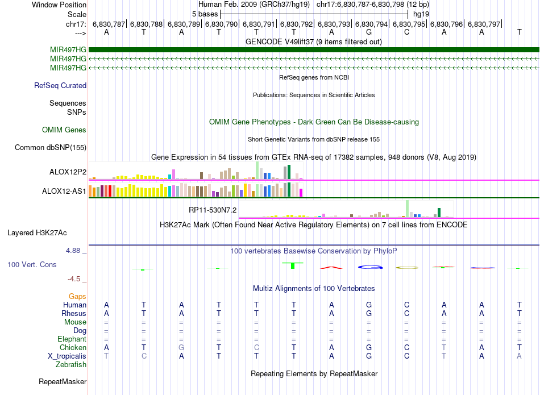Viewport: 540px width, 395px height.
Task: Click the tall green T conservation logo
Action: pos(293,265)
